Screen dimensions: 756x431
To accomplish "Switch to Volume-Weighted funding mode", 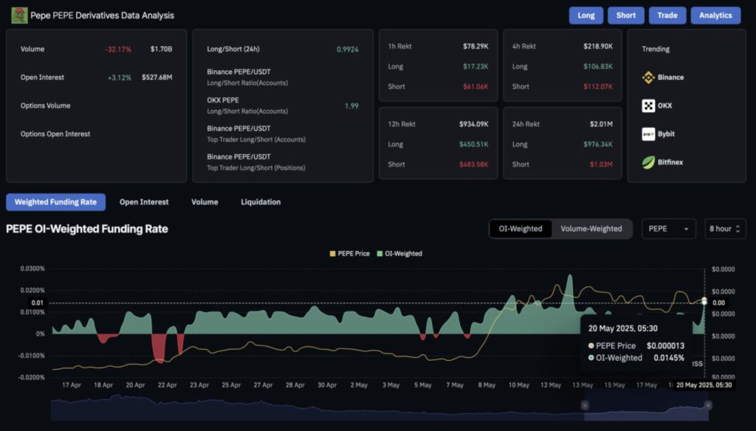I will pyautogui.click(x=591, y=229).
